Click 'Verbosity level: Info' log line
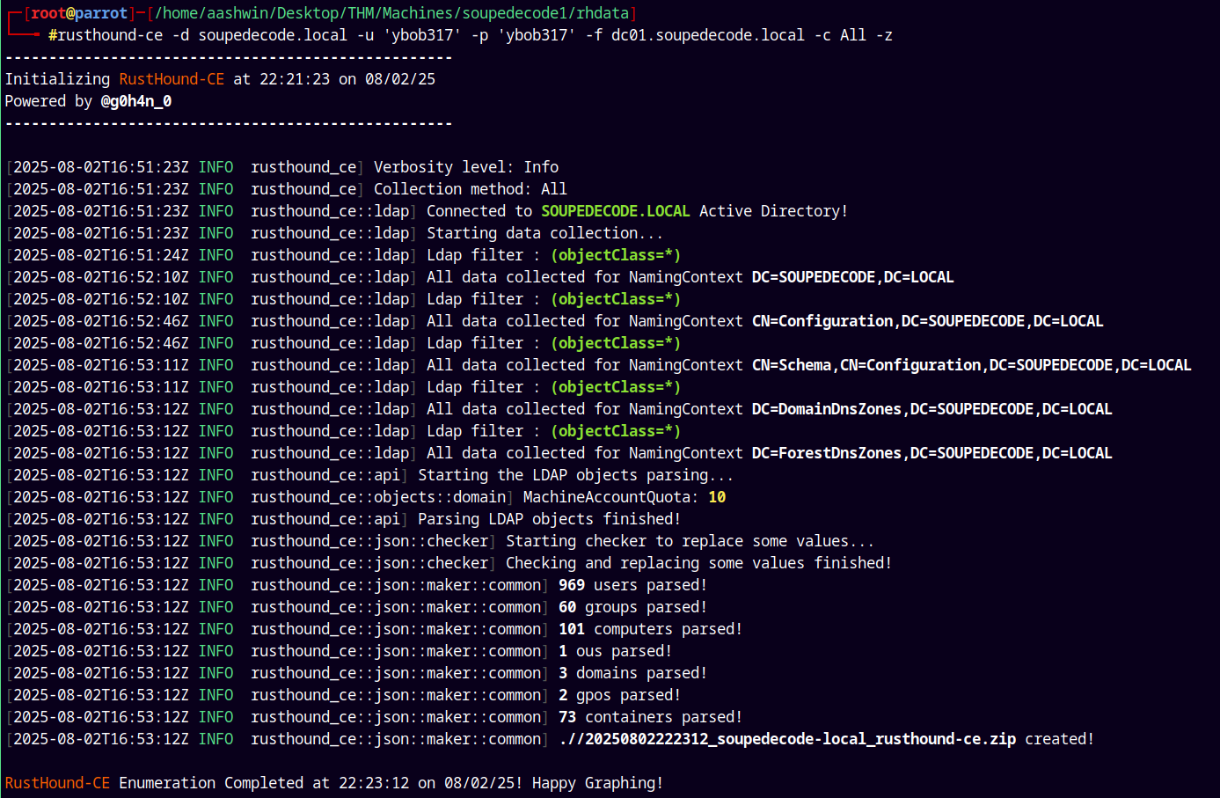The height and width of the screenshot is (798, 1220). pyautogui.click(x=466, y=167)
